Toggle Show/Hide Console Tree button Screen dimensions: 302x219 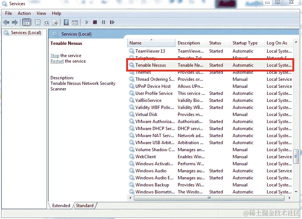(x=27, y=23)
